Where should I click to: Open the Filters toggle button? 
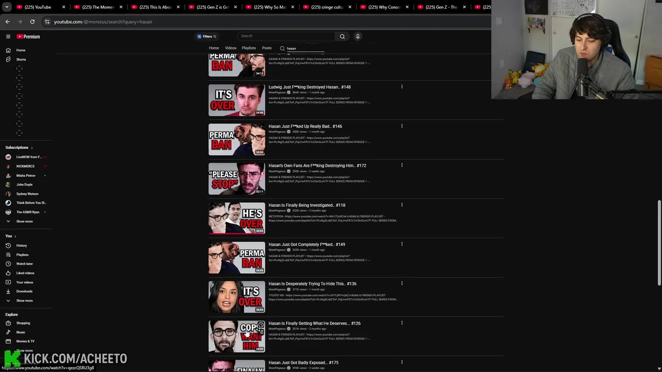pyautogui.click(x=207, y=36)
